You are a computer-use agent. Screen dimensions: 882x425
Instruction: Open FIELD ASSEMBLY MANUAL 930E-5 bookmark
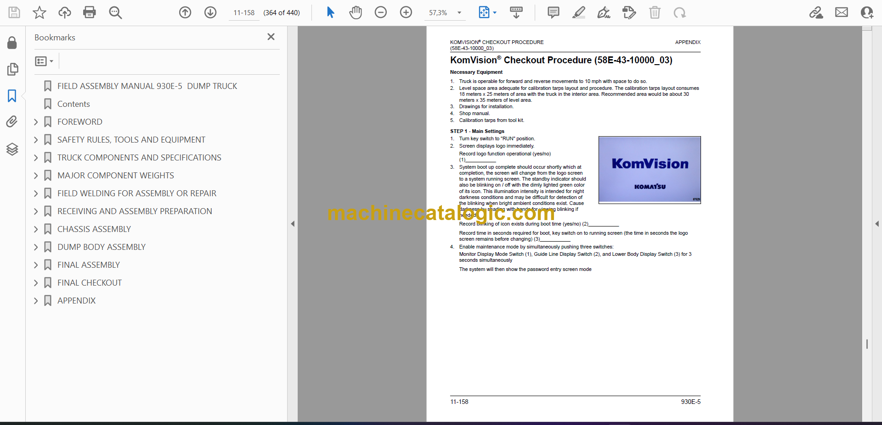point(147,86)
